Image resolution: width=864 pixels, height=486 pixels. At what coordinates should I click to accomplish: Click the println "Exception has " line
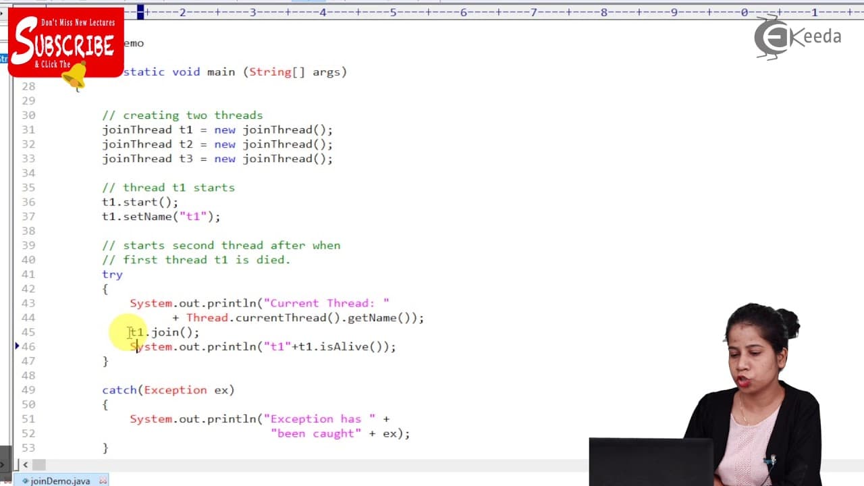[x=260, y=418]
